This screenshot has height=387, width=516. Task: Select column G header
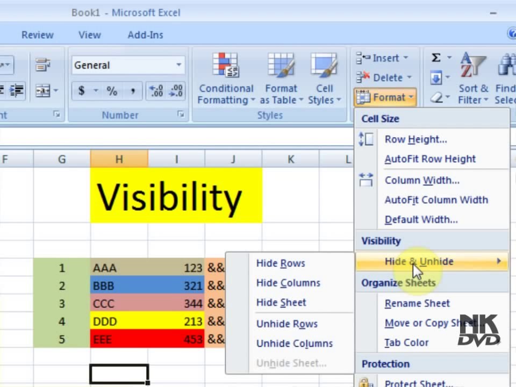point(62,159)
